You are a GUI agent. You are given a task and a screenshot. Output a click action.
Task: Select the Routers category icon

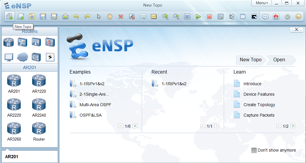[x=9, y=42]
